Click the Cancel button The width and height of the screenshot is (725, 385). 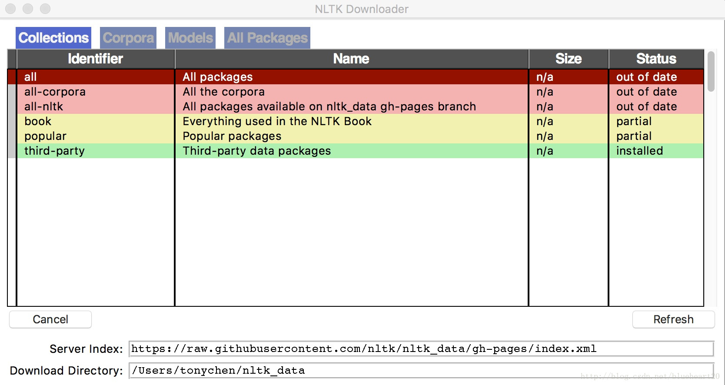[50, 319]
